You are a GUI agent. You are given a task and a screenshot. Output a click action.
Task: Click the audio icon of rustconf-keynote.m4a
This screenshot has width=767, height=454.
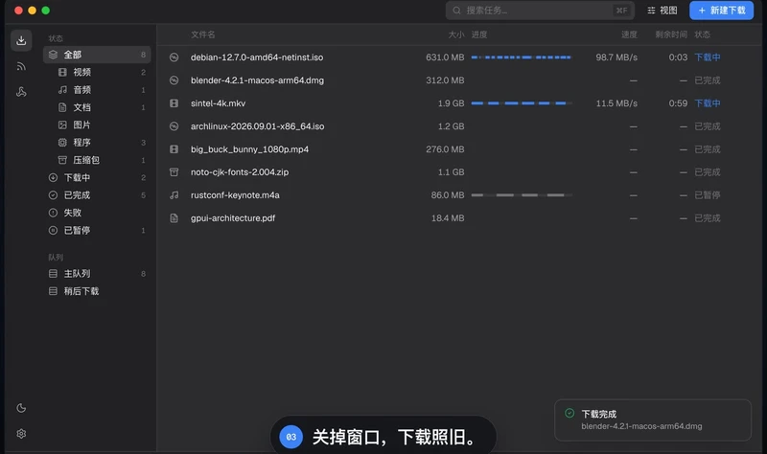(x=174, y=195)
